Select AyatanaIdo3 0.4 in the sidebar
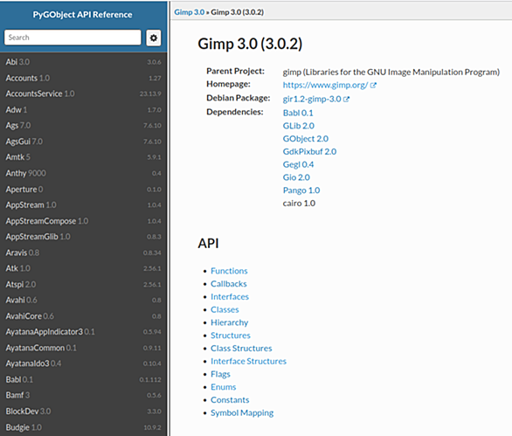 (83, 363)
